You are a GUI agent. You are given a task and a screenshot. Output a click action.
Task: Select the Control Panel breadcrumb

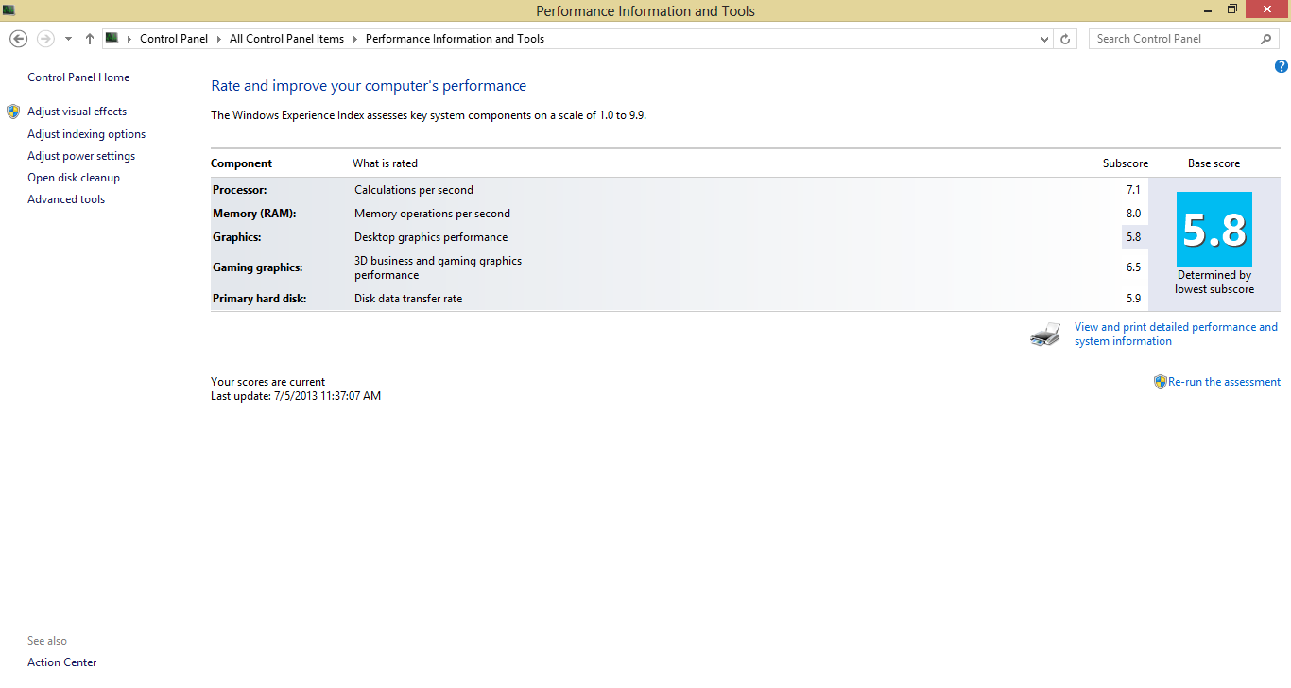point(174,39)
